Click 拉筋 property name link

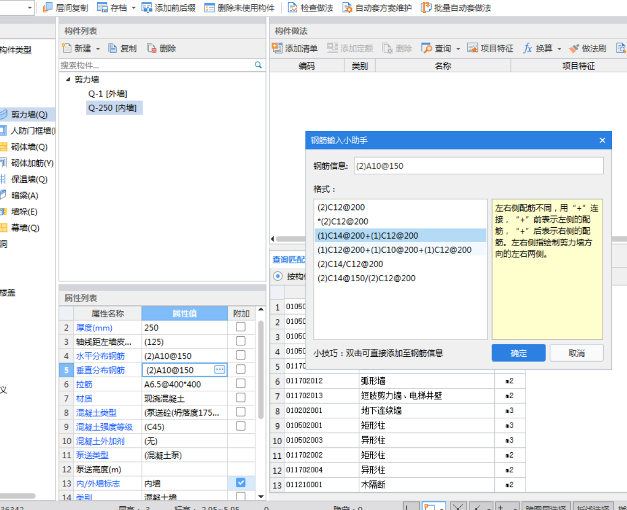(84, 384)
